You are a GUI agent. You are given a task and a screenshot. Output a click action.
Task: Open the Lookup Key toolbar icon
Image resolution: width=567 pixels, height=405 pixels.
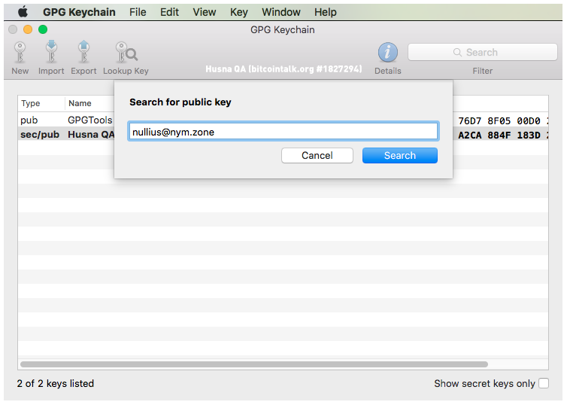(126, 53)
